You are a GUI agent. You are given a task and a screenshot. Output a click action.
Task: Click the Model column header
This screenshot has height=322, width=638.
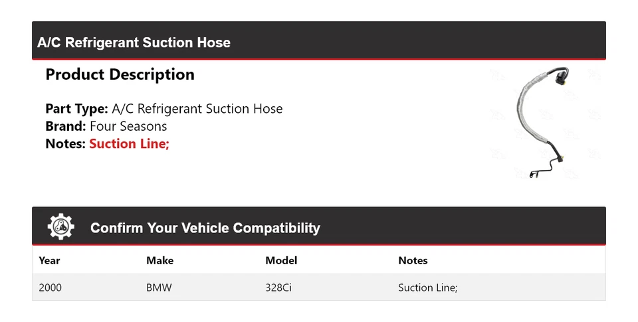click(x=281, y=260)
